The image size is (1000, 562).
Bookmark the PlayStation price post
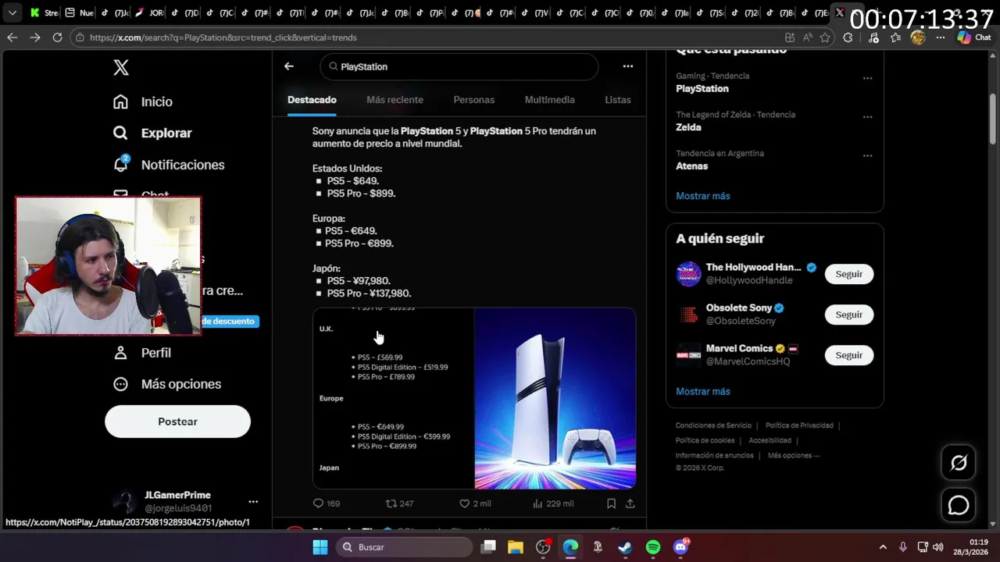point(612,503)
